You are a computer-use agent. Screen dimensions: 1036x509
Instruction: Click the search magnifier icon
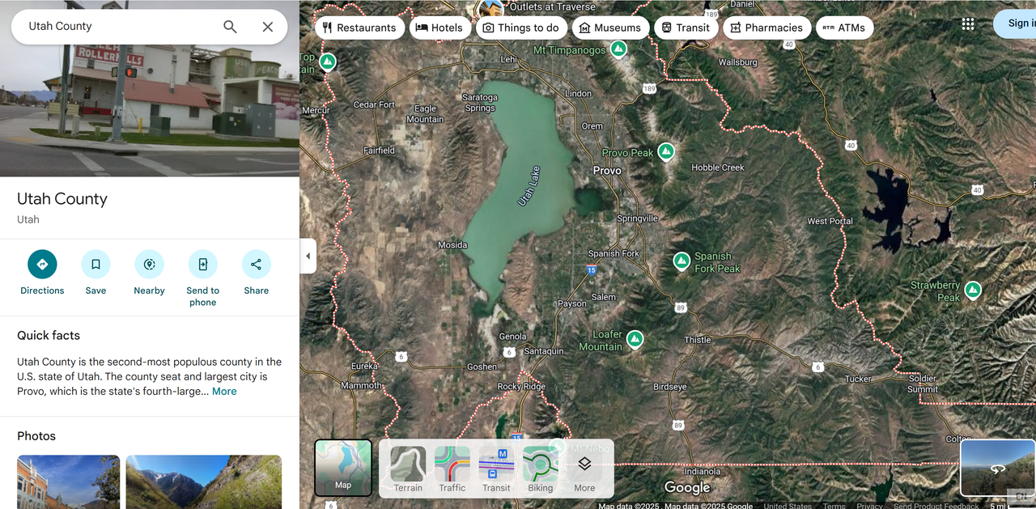(x=230, y=27)
